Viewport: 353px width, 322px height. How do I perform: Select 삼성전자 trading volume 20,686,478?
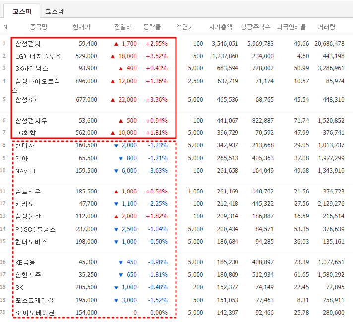[329, 43]
